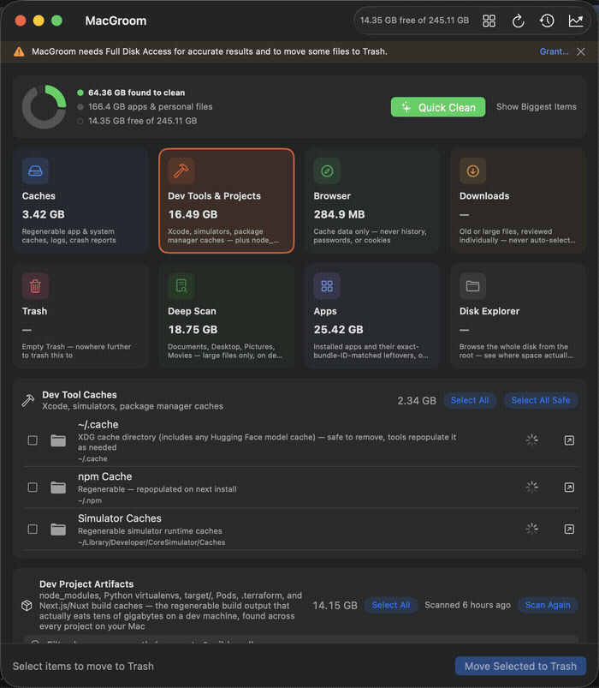
Task: Click Scan Again for Dev Project Artifacts
Action: coord(548,605)
